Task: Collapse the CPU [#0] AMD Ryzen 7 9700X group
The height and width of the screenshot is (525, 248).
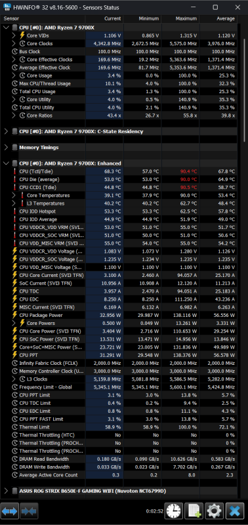Action: pyautogui.click(x=6, y=28)
